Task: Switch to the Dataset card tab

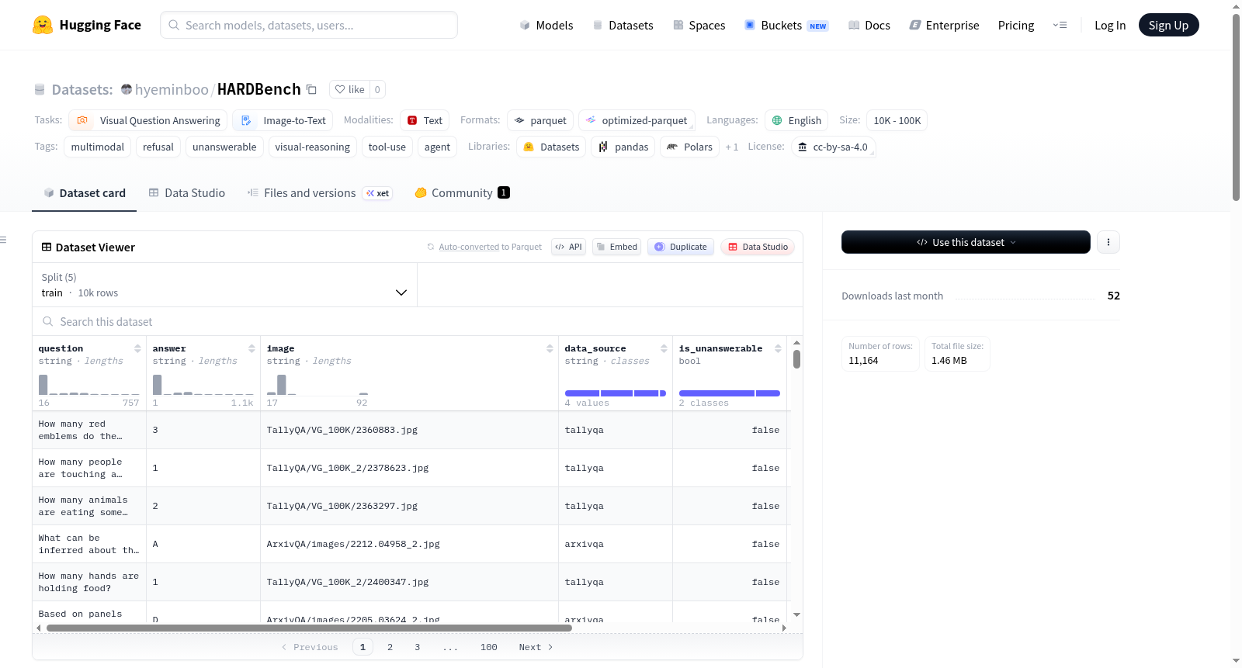Action: point(85,193)
